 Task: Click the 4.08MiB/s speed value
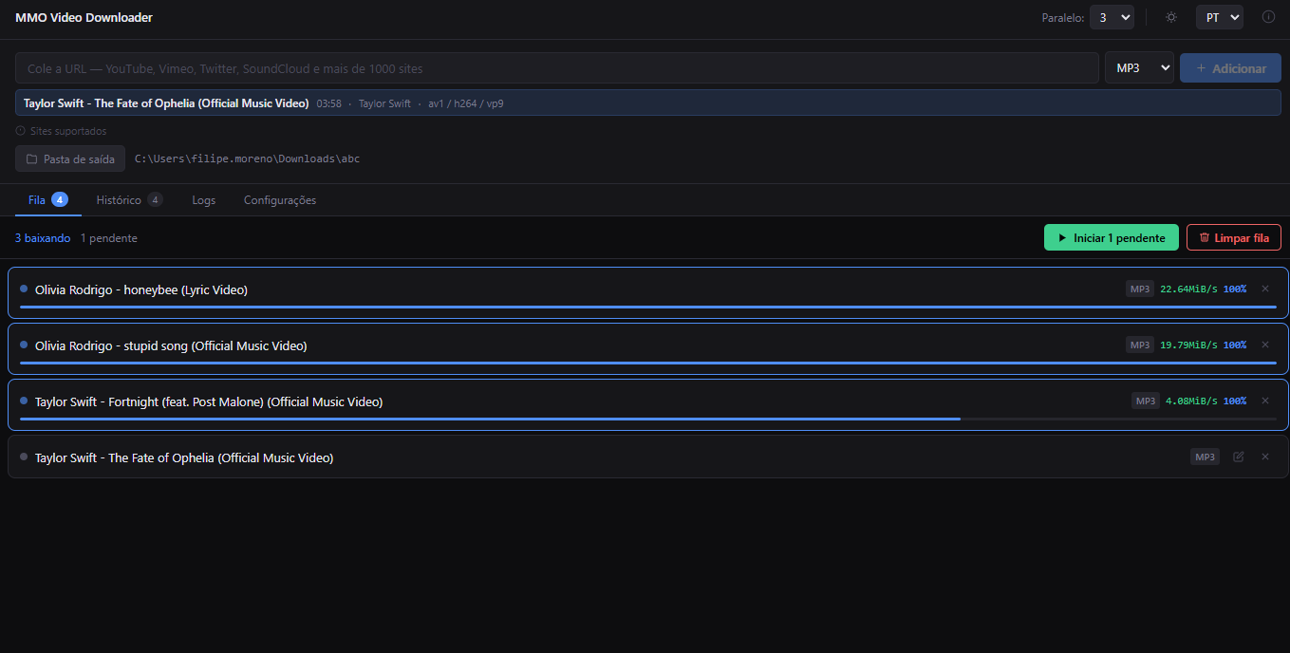1191,401
